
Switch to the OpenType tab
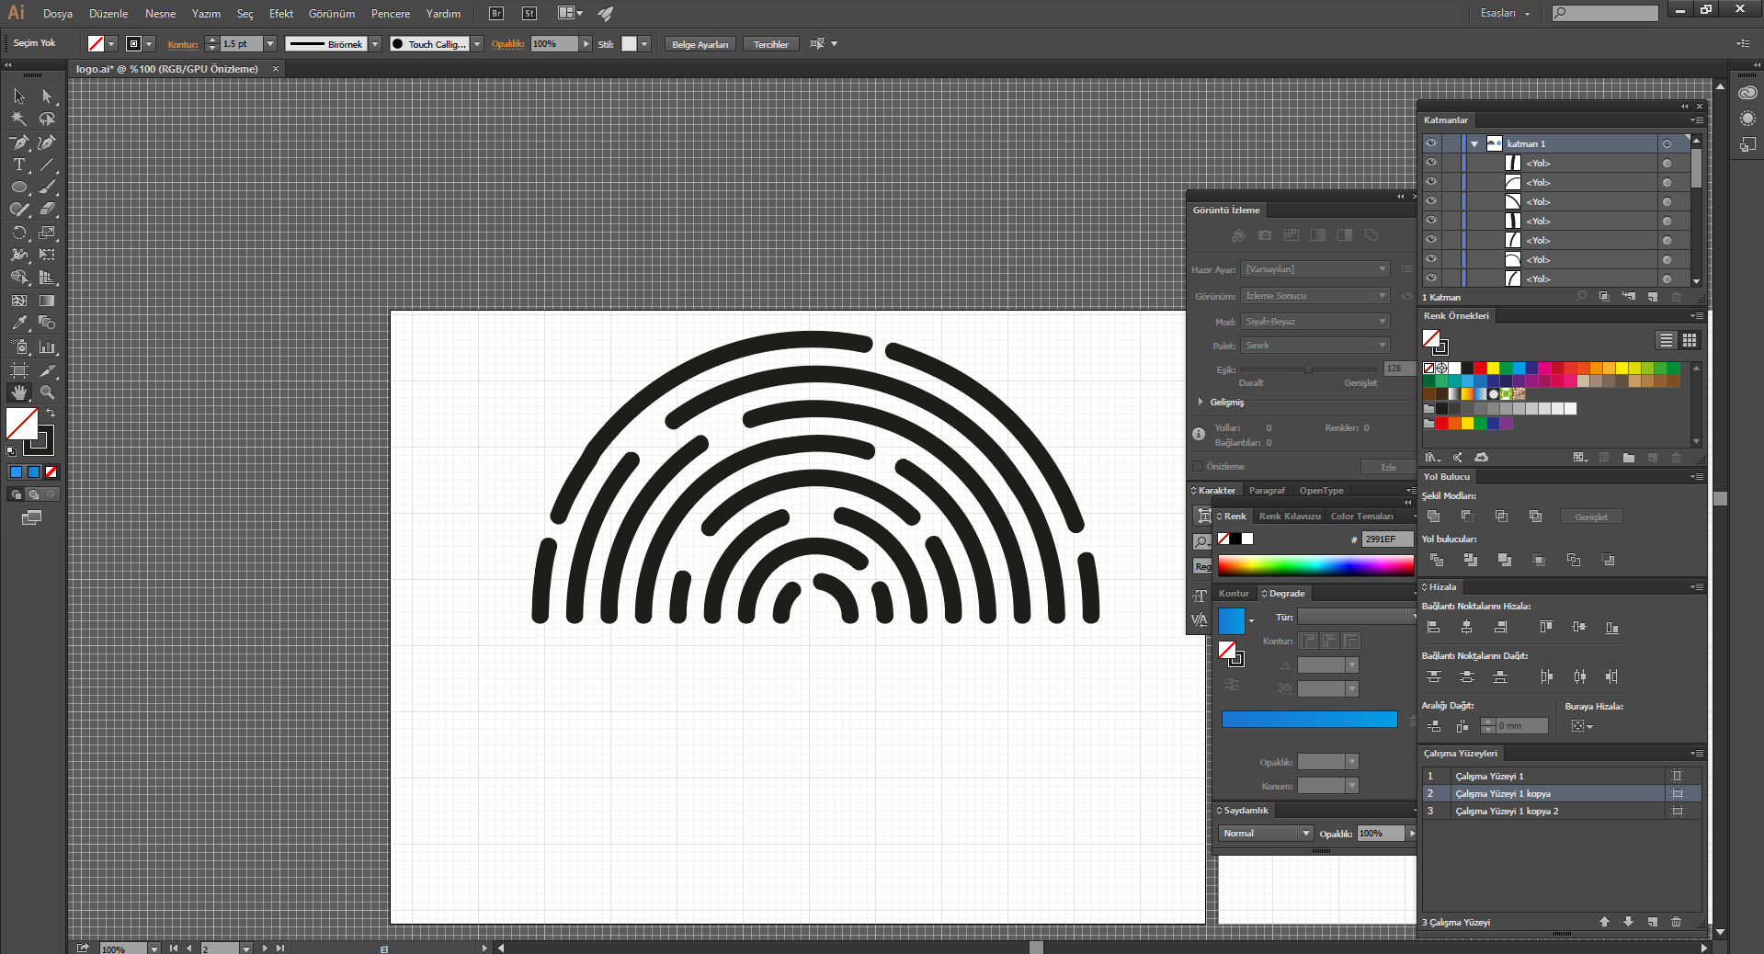(1321, 491)
